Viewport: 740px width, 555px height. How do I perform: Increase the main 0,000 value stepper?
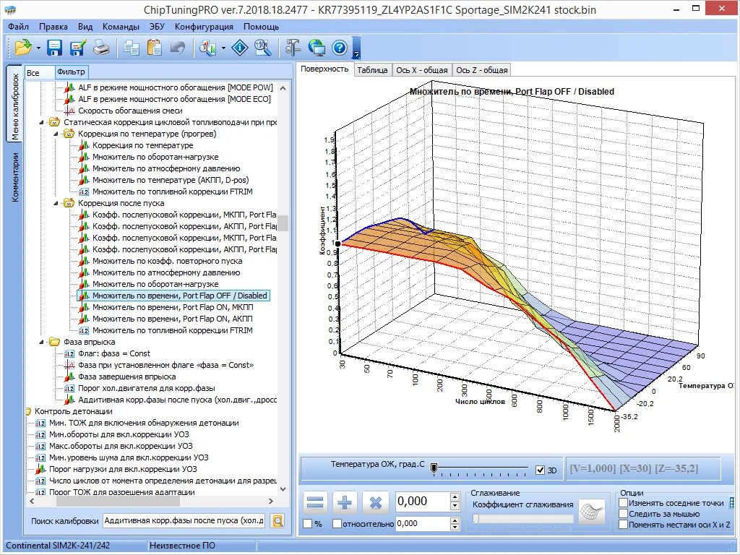tap(455, 497)
